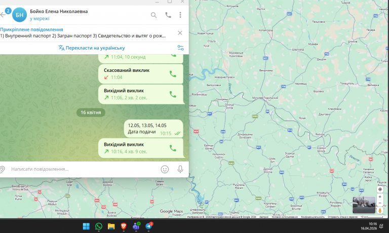This screenshot has width=389, height=233.
Task: Click the Вендичаны map label
Action: coord(266,70)
